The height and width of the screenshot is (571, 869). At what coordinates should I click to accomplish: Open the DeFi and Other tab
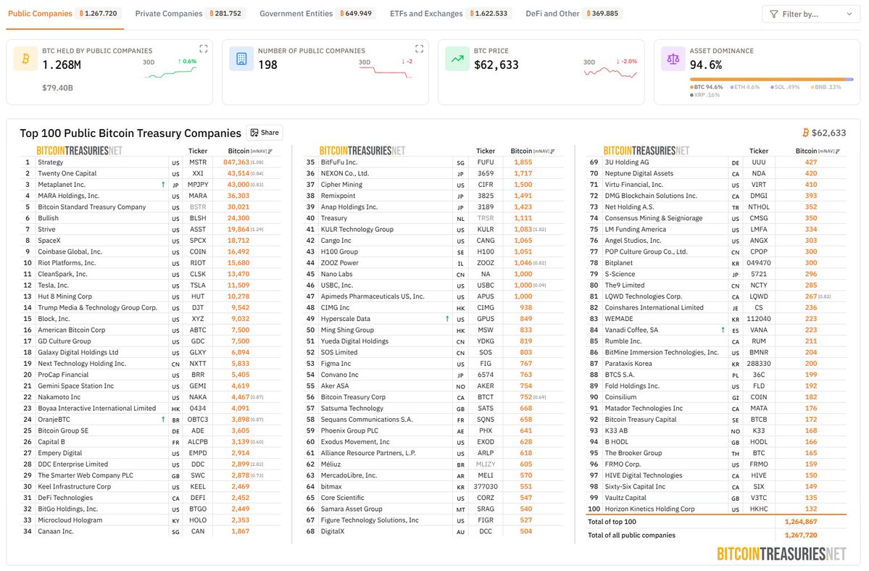(x=573, y=13)
